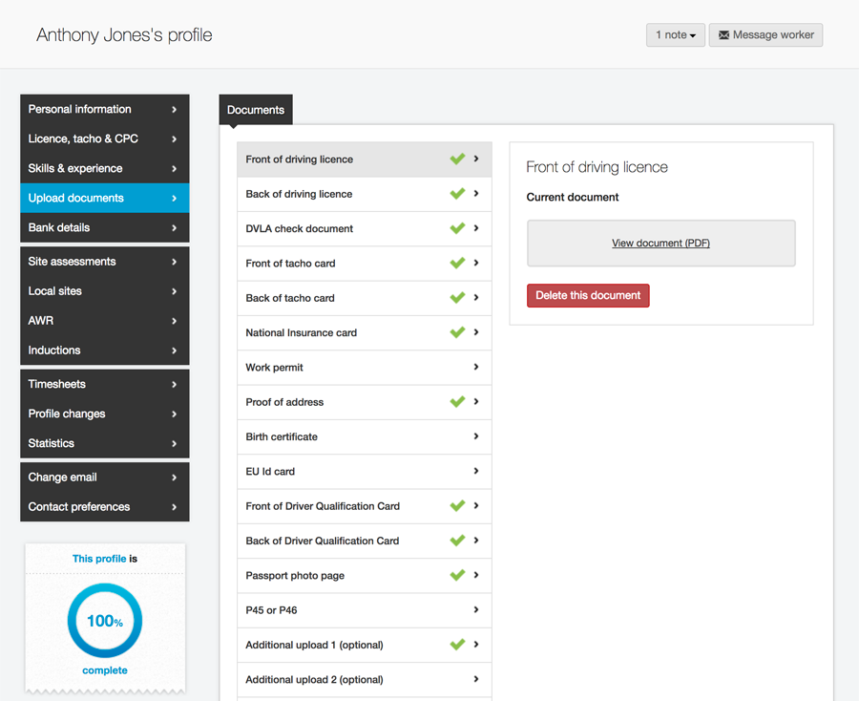Select DVLA check document row
This screenshot has width=859, height=701.
[365, 228]
